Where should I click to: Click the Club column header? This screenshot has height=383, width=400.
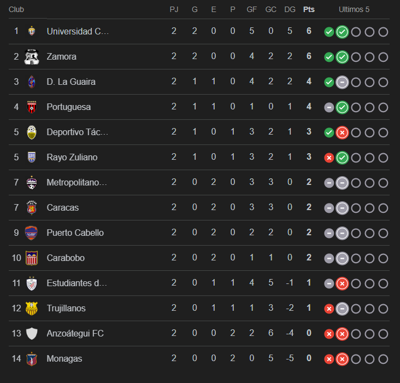pyautogui.click(x=16, y=9)
